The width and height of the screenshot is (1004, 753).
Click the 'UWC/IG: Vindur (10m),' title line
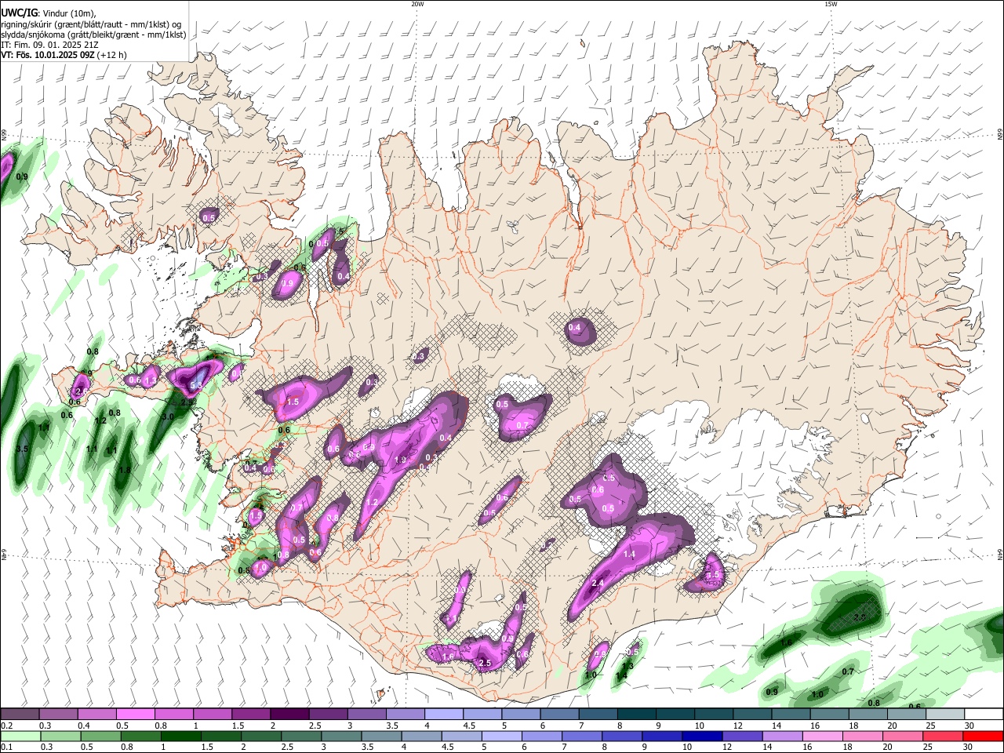coord(49,13)
